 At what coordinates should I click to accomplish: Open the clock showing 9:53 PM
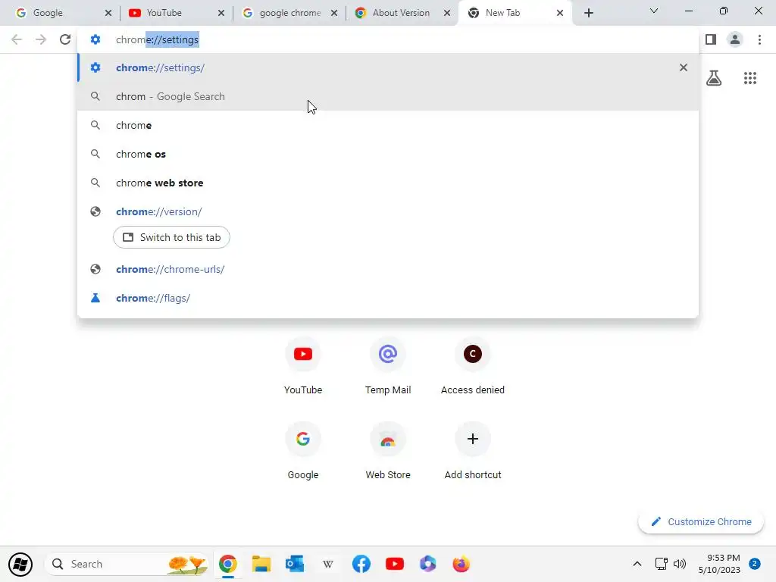click(719, 564)
